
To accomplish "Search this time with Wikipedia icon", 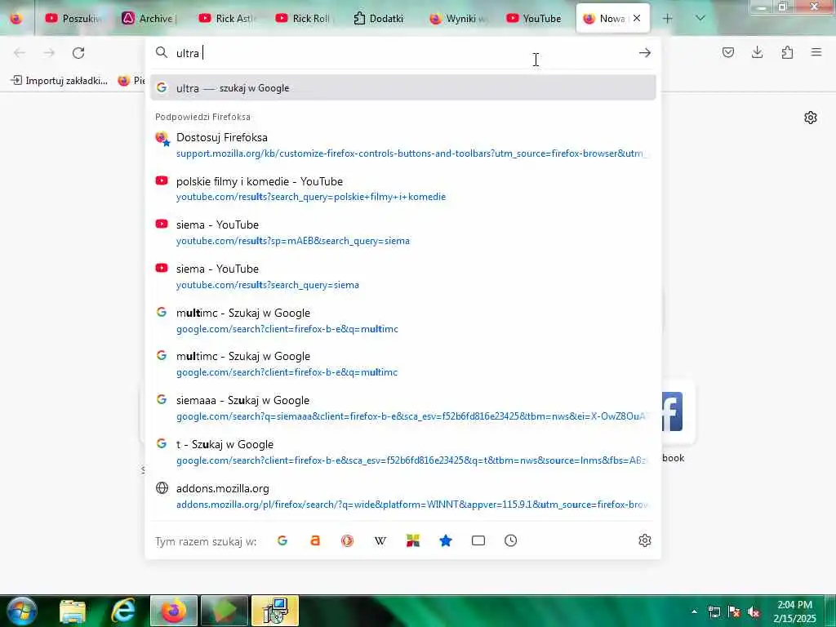I will click(x=380, y=540).
